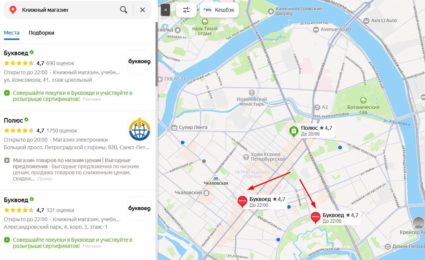Switch to the Подборки tab
Screen dimensions: 425x260
pyautogui.click(x=41, y=33)
